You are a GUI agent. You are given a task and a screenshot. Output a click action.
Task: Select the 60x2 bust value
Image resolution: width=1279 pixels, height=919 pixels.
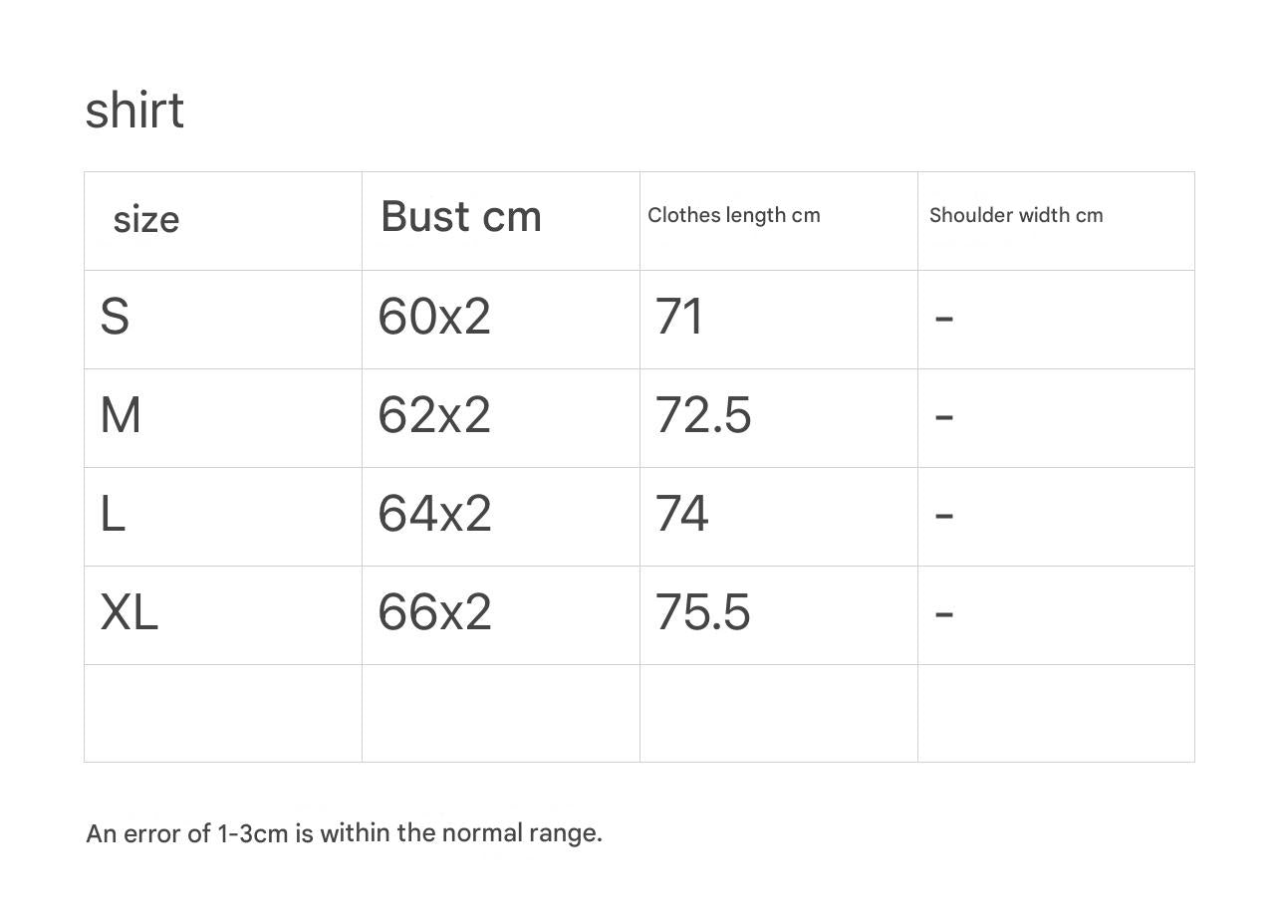(434, 317)
